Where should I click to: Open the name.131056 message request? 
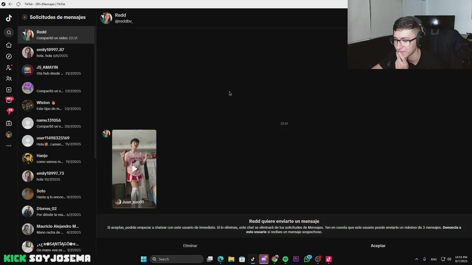[x=56, y=123]
